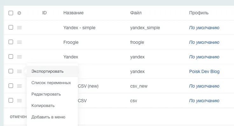Open hamburger menu for Yandex default-profile row
Screen dimensions: 234x126
click(19, 57)
